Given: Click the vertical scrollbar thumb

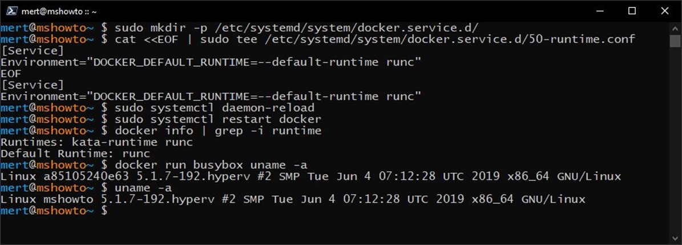Looking at the screenshot, I should [675, 41].
